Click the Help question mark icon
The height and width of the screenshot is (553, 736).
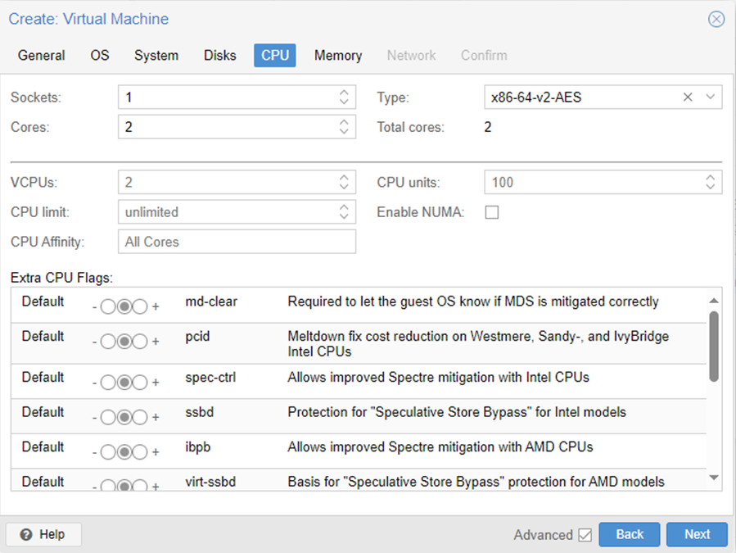(25, 534)
